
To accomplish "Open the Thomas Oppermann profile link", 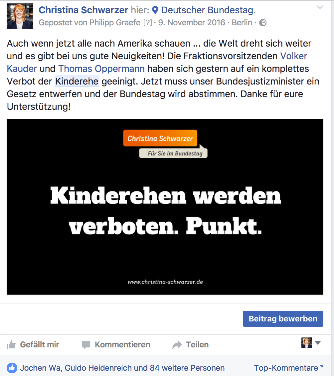I will click(101, 69).
